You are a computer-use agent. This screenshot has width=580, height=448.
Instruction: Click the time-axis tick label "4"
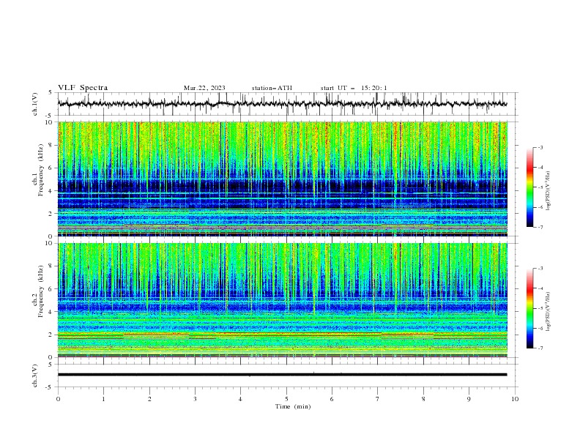tap(240, 399)
